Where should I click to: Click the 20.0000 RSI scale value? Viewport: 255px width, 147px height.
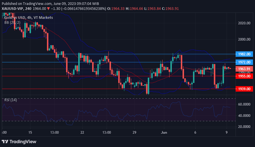point(244,127)
